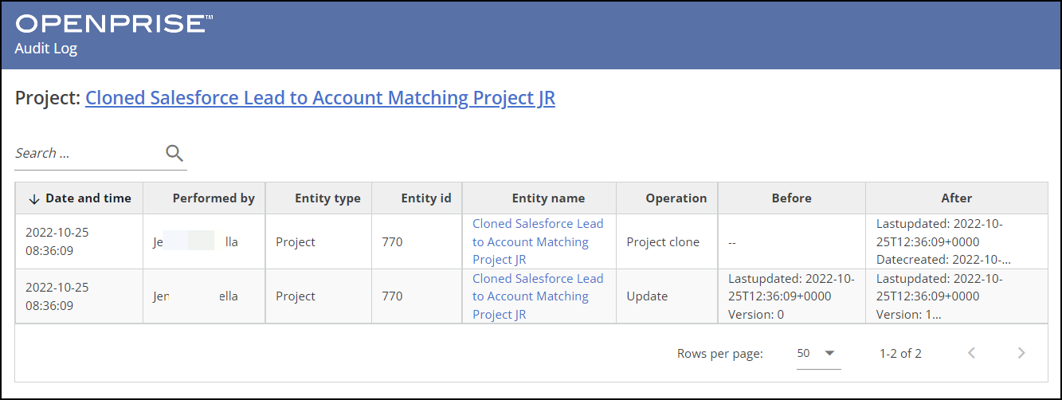The image size is (1062, 400).
Task: Click the Before column header
Action: (x=792, y=198)
